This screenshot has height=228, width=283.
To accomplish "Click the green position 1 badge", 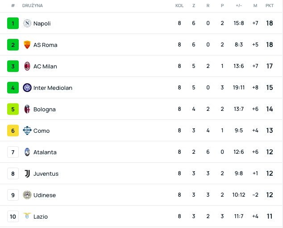I will tap(13, 23).
